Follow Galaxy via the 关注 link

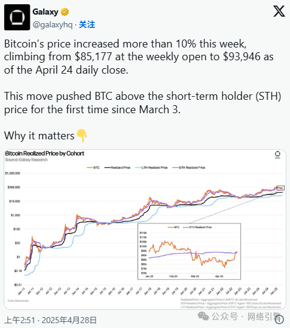pyautogui.click(x=87, y=25)
